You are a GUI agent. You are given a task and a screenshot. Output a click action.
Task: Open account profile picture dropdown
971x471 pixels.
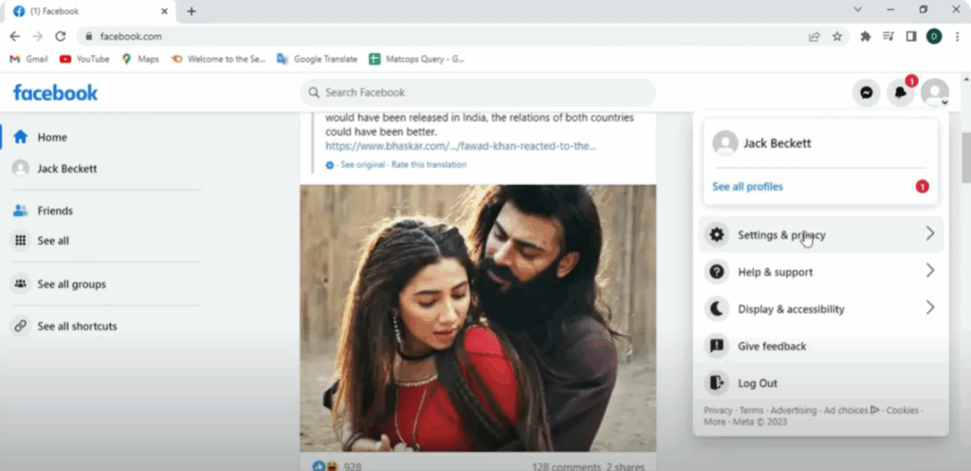pyautogui.click(x=935, y=93)
